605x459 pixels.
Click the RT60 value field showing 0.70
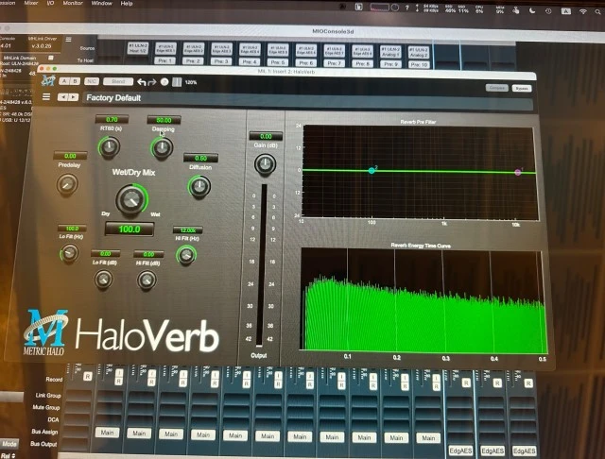(x=112, y=119)
